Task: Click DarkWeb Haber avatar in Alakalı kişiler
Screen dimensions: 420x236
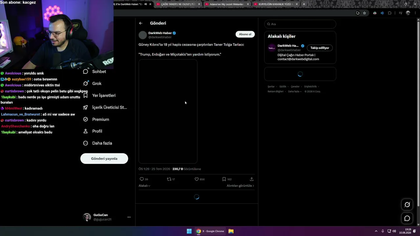Action: click(x=272, y=48)
